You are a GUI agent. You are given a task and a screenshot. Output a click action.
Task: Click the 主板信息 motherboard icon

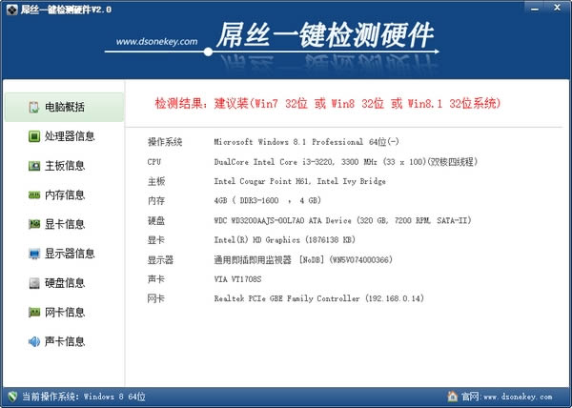pos(34,166)
